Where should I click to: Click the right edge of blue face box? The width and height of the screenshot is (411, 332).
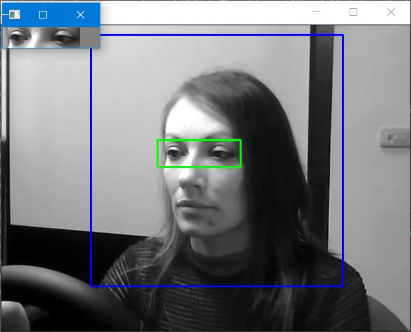(343, 160)
